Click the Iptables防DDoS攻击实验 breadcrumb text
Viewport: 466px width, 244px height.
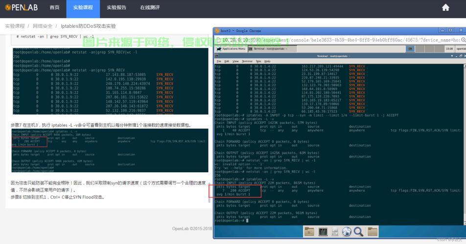(88, 26)
